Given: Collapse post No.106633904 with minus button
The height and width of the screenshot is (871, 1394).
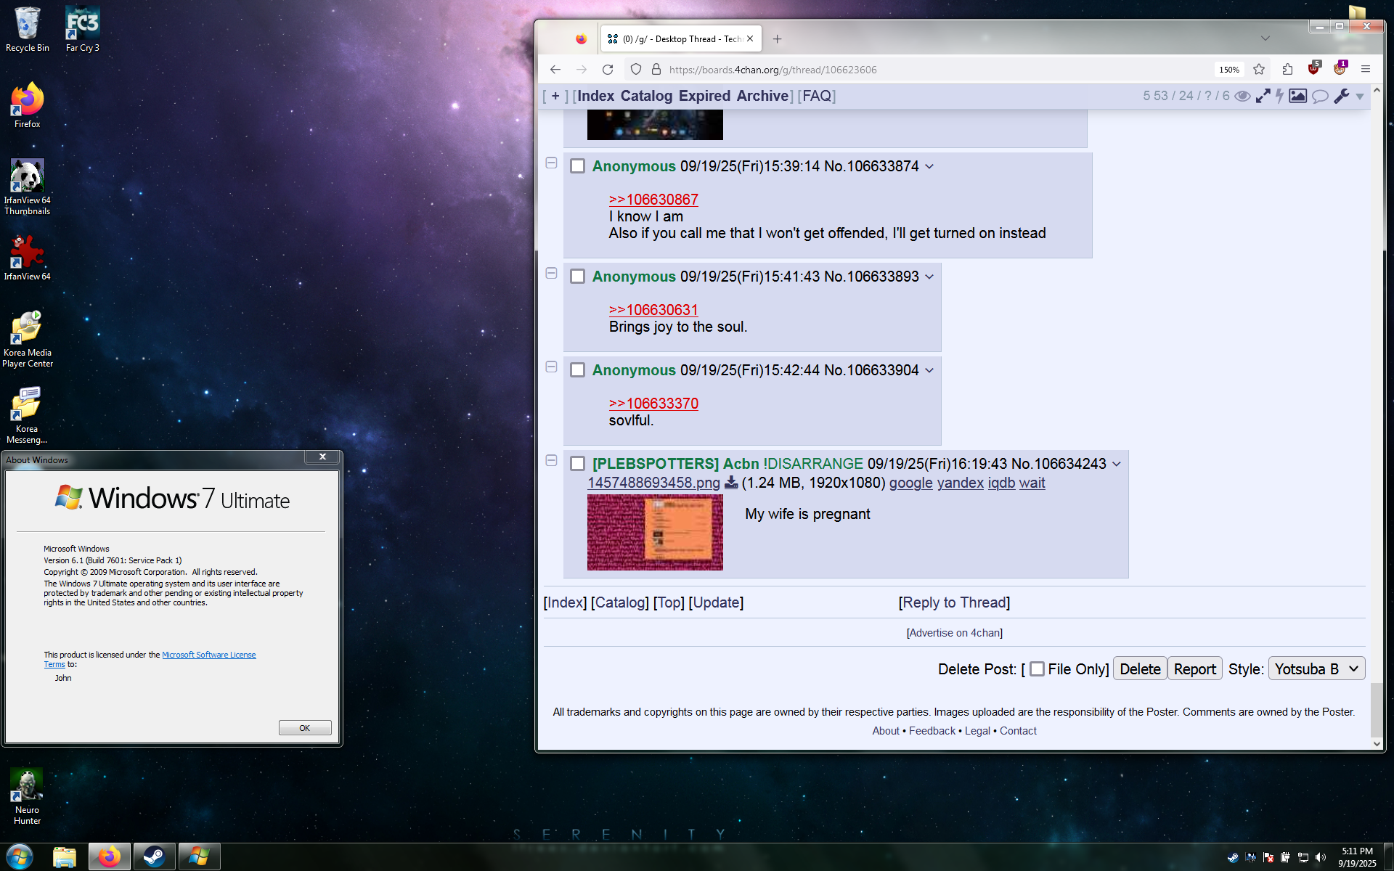Looking at the screenshot, I should [x=551, y=367].
